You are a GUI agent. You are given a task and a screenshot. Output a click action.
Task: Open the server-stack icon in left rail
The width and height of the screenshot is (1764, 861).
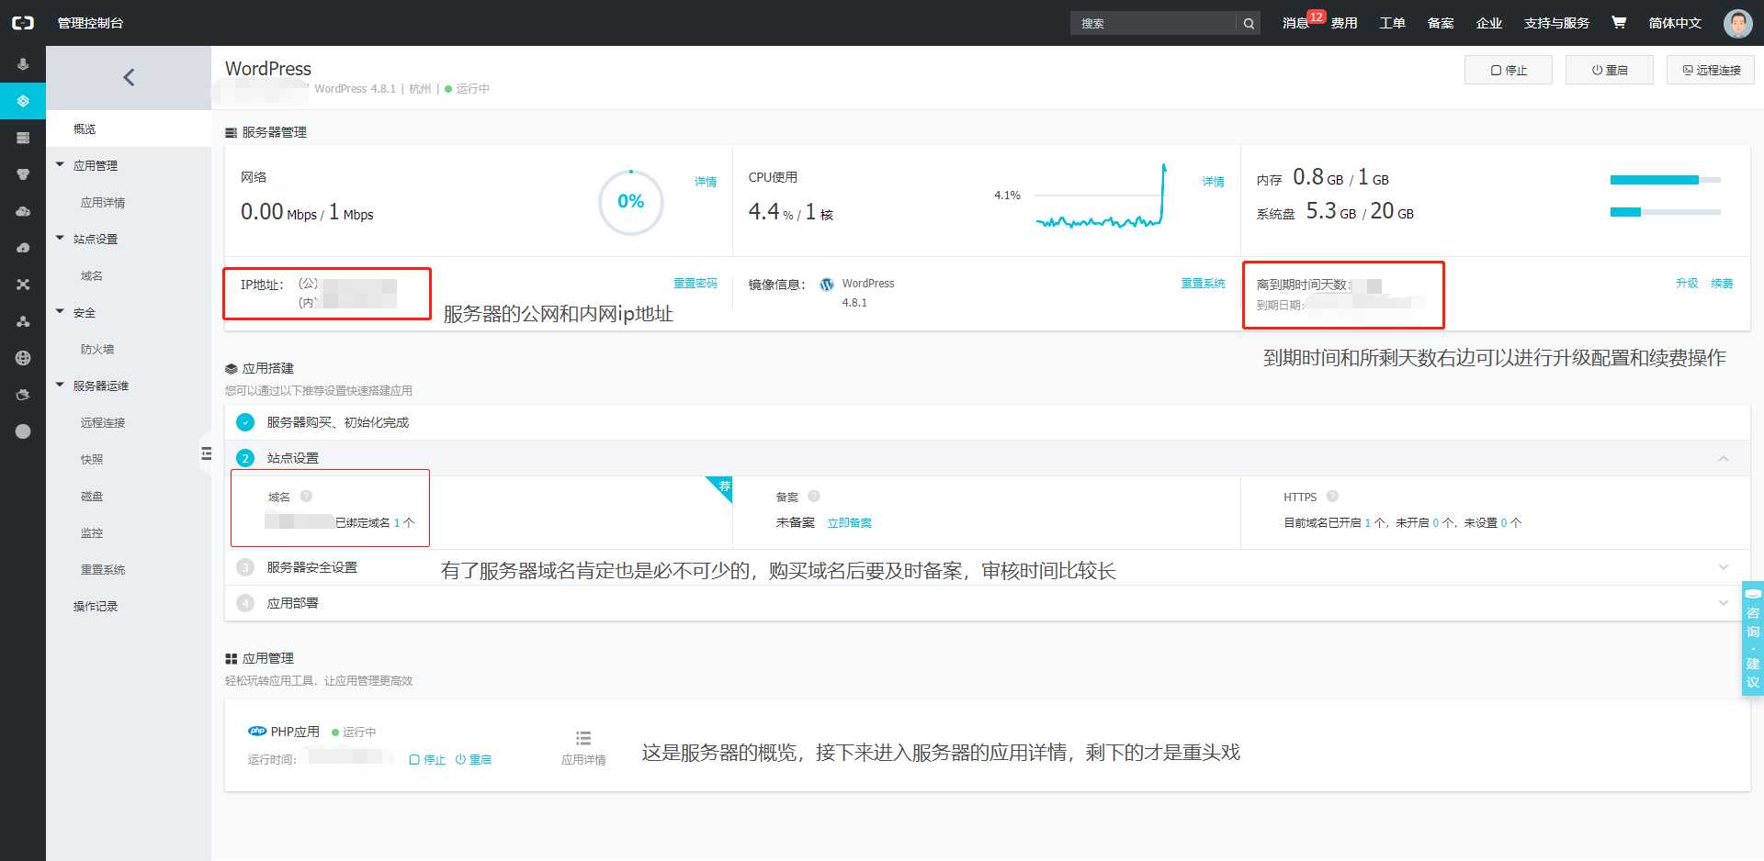tap(23, 138)
